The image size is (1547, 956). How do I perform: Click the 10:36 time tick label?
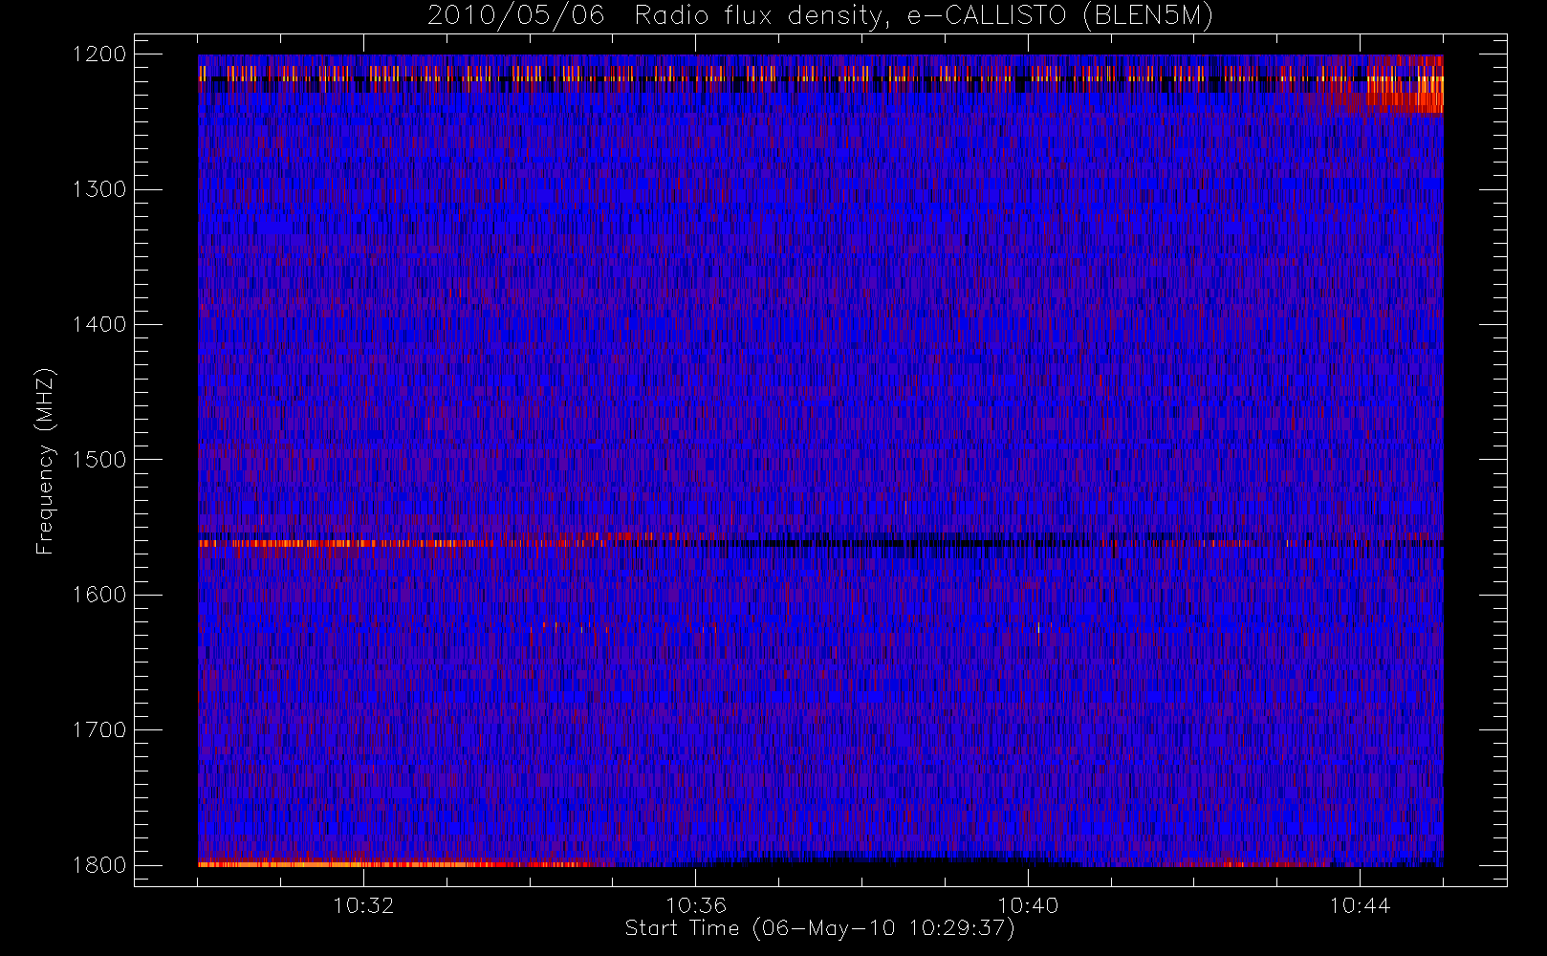pyautogui.click(x=696, y=905)
